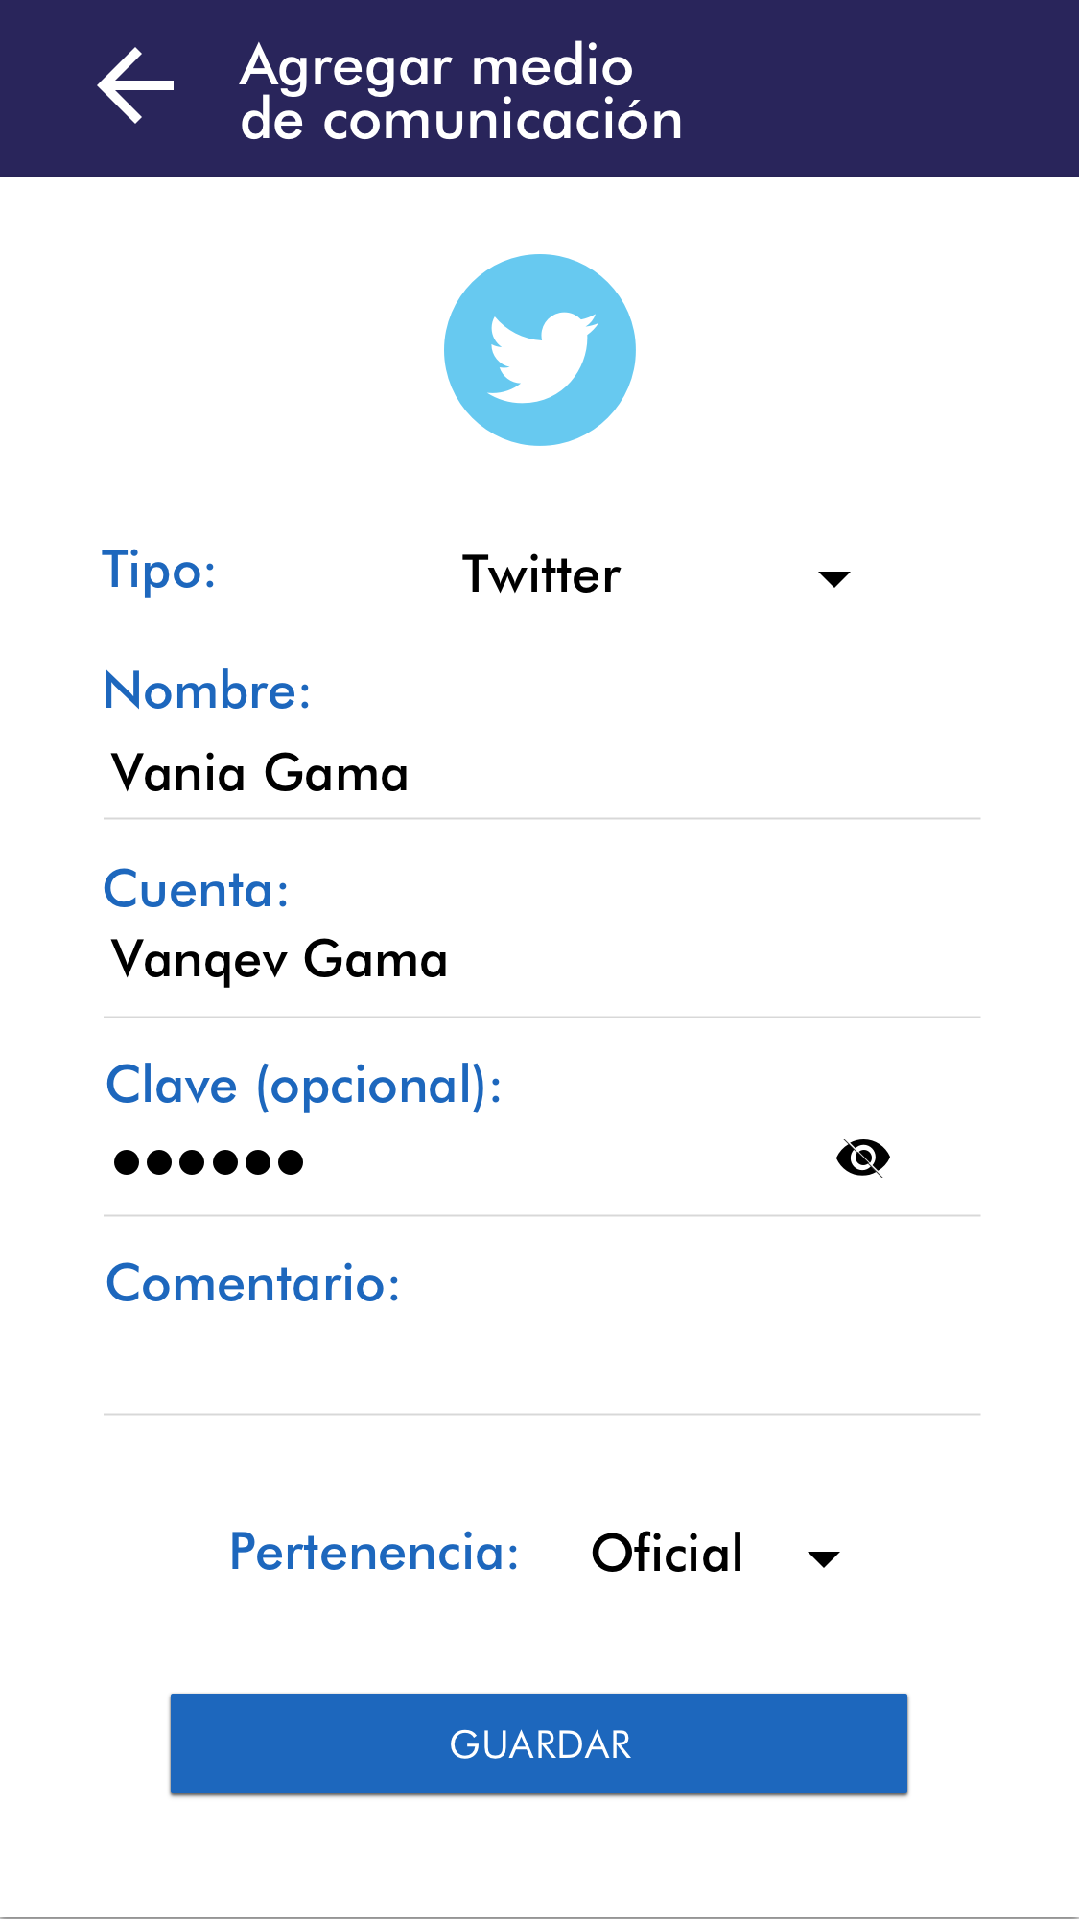
Task: Click the Agregar medio de comunicación title
Action: coord(460,92)
